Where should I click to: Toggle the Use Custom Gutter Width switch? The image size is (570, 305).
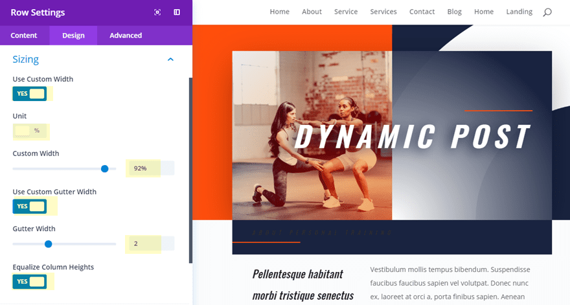click(x=29, y=206)
